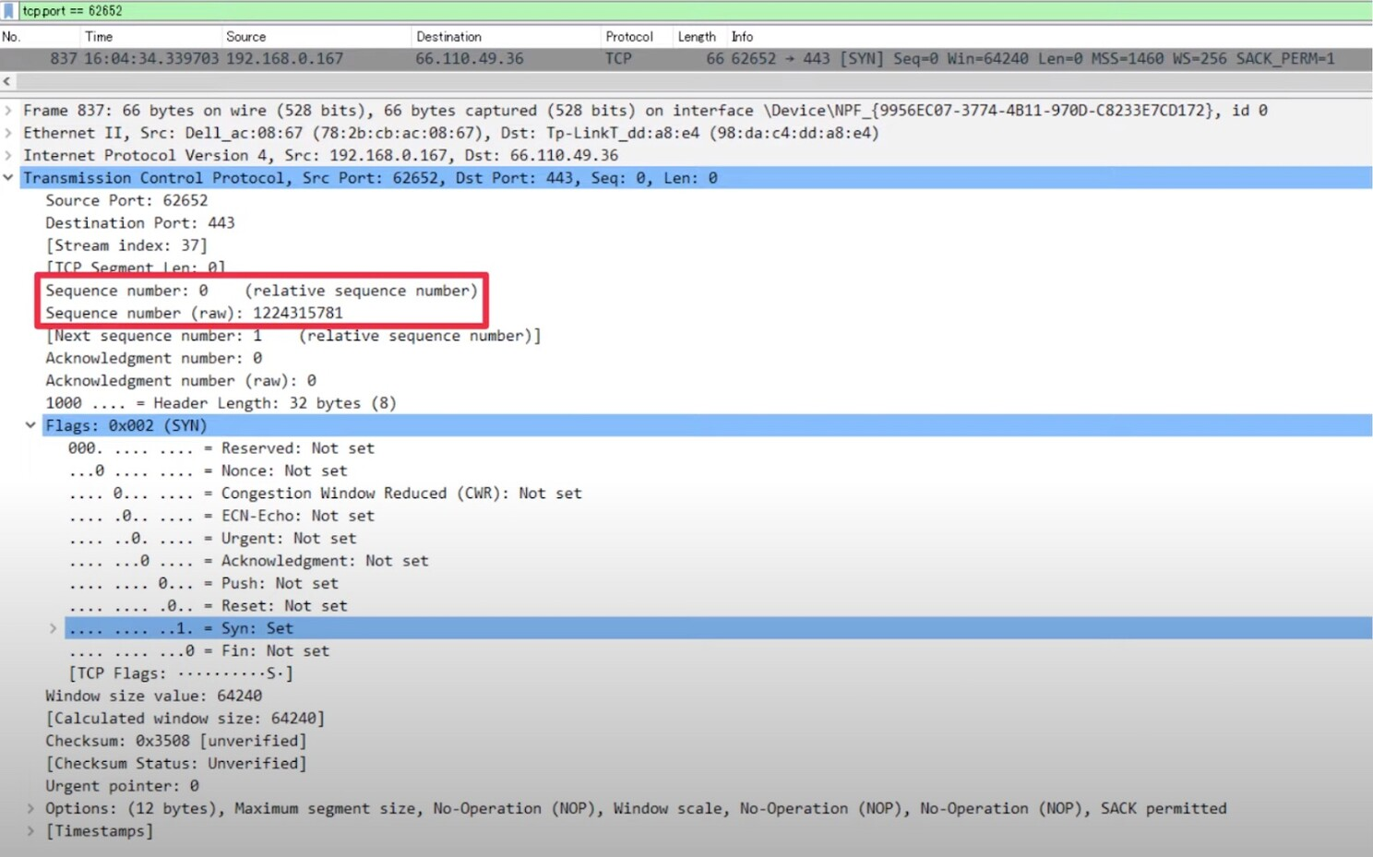Click the display filter bookmark icon
Image resolution: width=1373 pixels, height=857 pixels.
9,11
